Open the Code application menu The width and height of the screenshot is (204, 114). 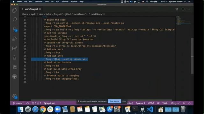[x=19, y=2]
